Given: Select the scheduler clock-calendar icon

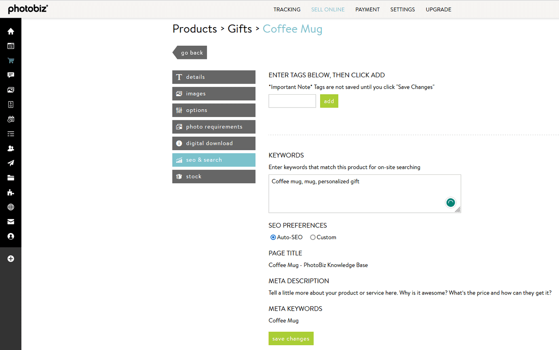Looking at the screenshot, I should [x=11, y=119].
